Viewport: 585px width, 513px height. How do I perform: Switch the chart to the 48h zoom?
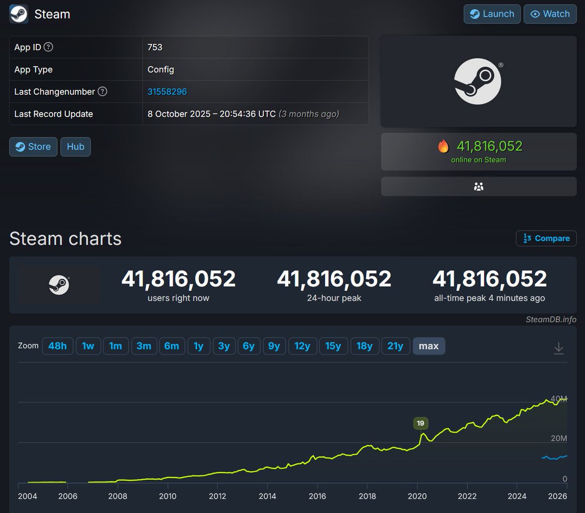click(58, 346)
